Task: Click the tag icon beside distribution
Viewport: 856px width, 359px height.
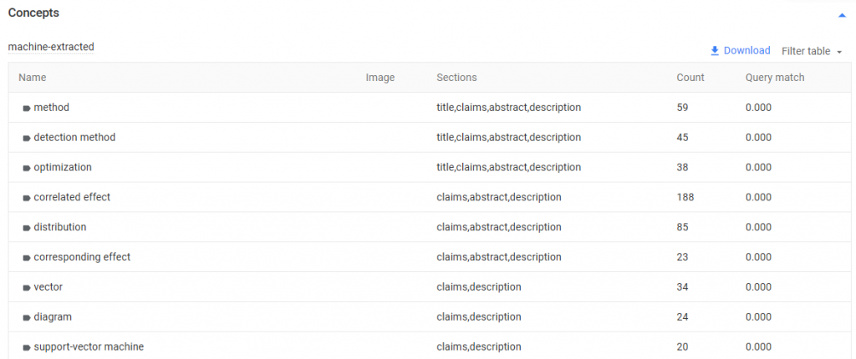Action: click(27, 227)
